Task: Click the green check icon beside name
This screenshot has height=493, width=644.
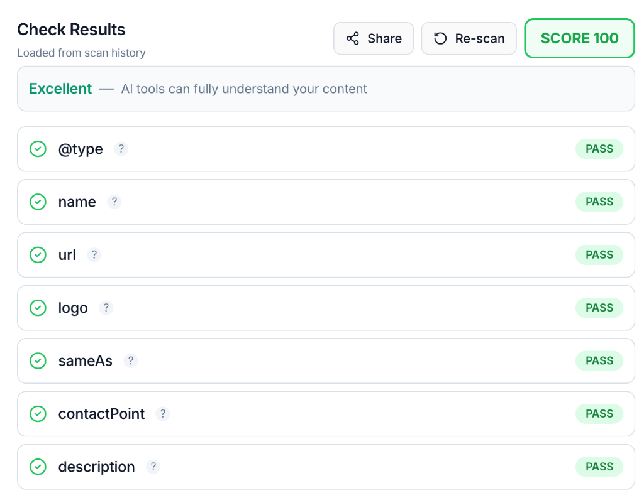Action: click(38, 202)
